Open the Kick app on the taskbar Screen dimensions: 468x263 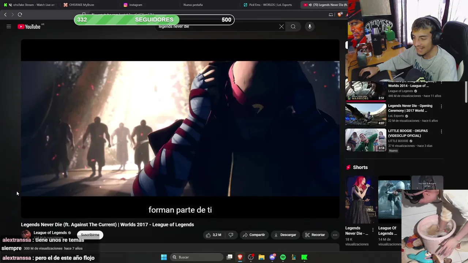[x=304, y=257]
